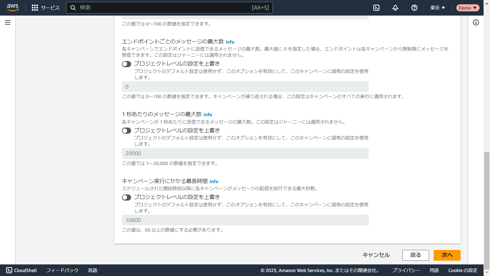Open フィードバック in the footer

tap(62, 270)
